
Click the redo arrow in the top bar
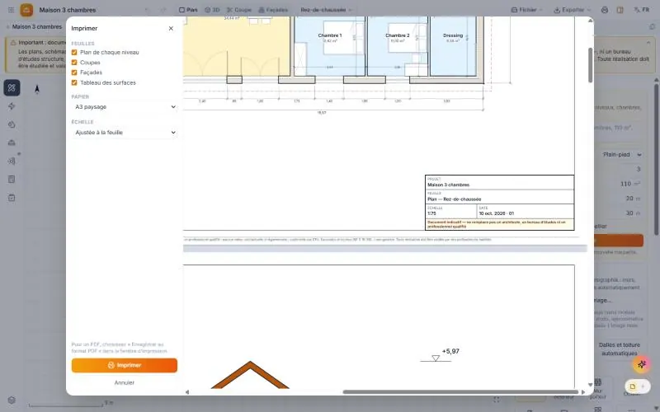tap(163, 10)
